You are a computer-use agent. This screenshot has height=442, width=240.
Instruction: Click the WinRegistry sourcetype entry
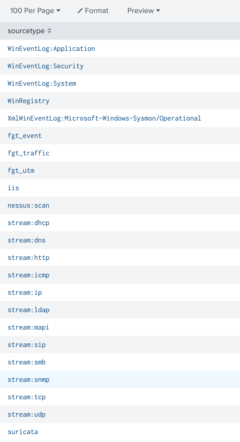[x=28, y=101]
